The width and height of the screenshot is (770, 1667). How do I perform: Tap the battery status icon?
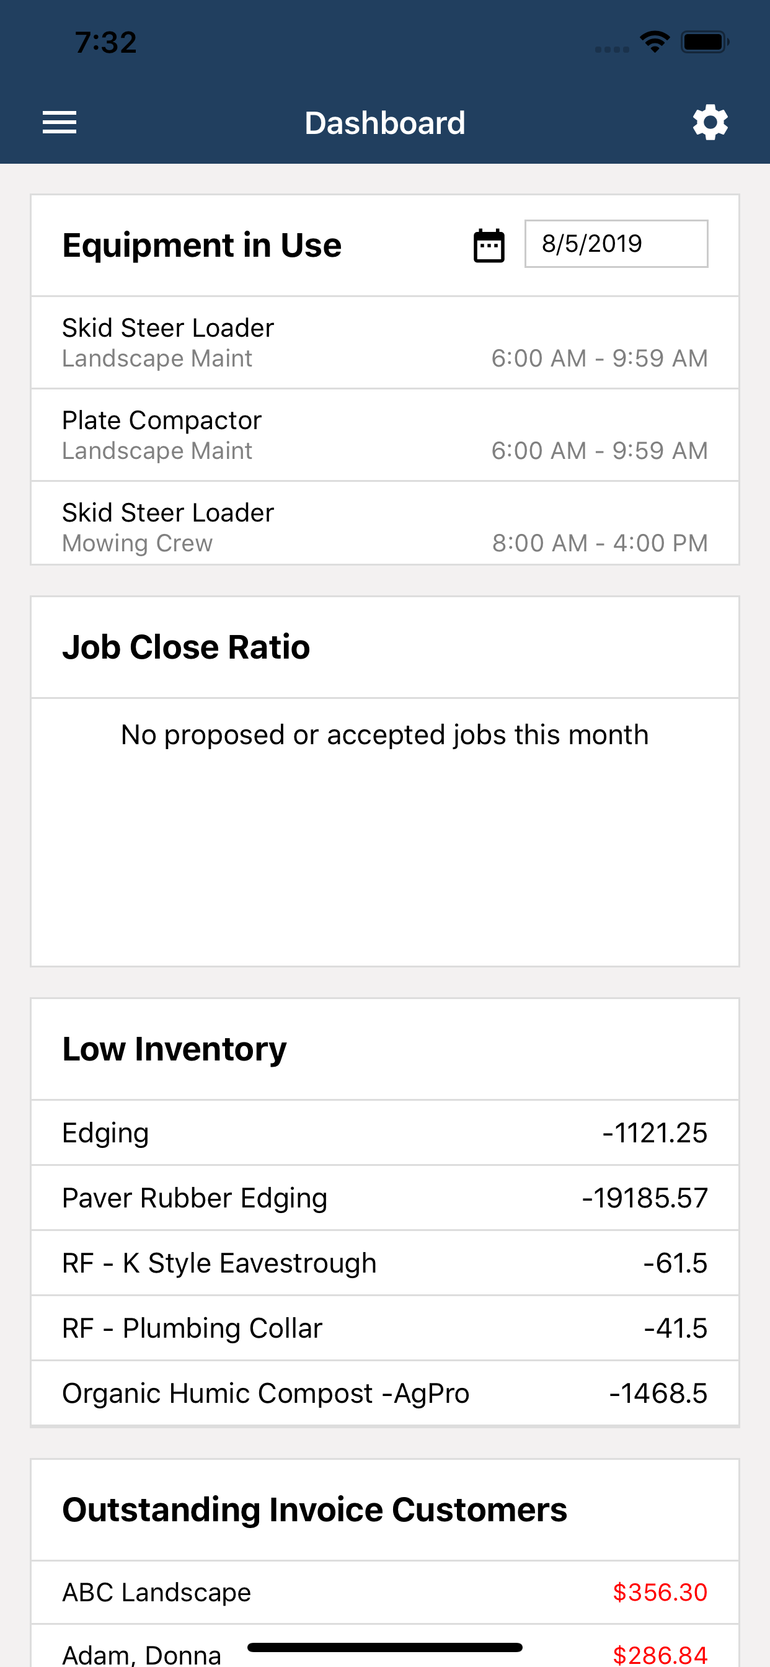[705, 42]
